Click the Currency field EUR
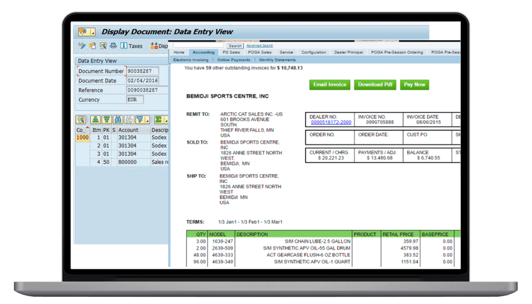The image size is (532, 304). click(135, 100)
